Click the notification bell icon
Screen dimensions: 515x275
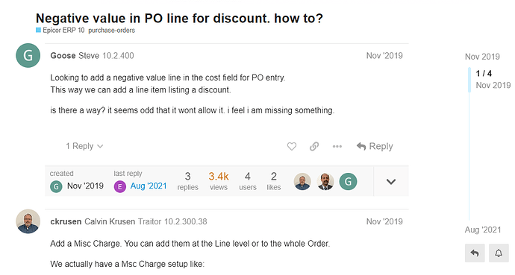499,253
